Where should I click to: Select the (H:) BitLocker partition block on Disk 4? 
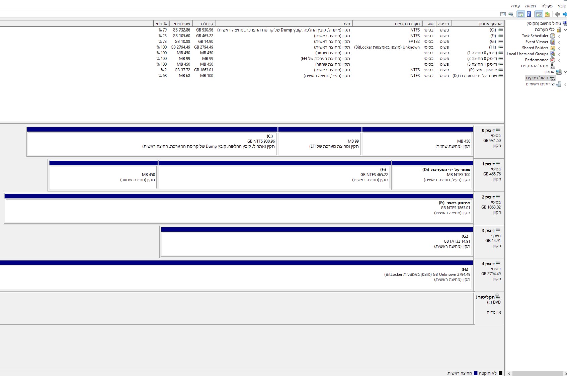236,275
